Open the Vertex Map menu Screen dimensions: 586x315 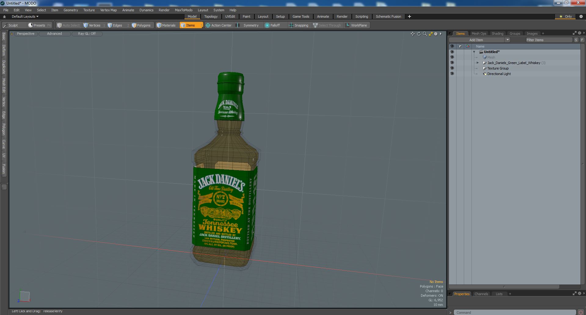pos(108,10)
